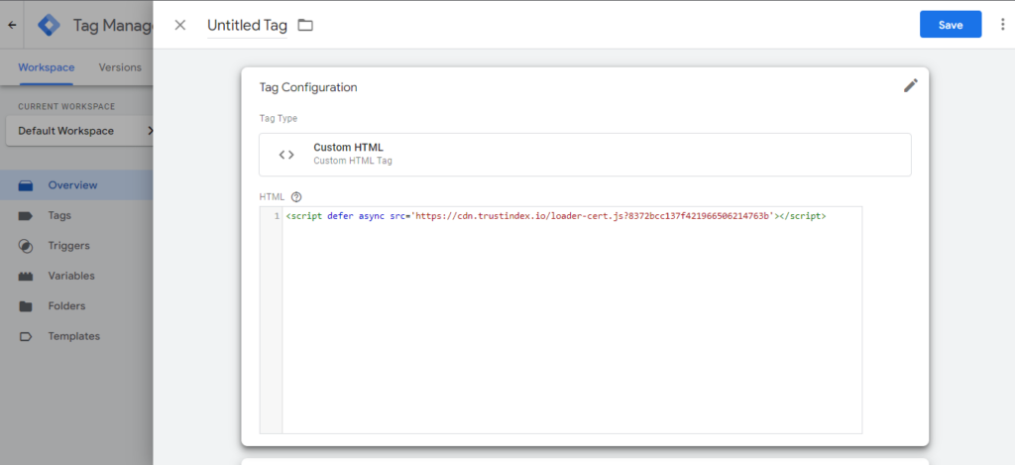This screenshot has height=465, width=1015.
Task: Click the Tags icon in sidebar
Action: click(x=26, y=215)
